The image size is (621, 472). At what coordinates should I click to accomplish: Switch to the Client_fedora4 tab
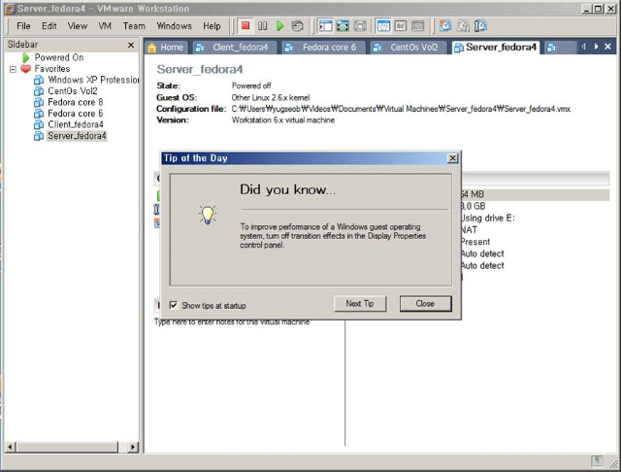(x=235, y=48)
